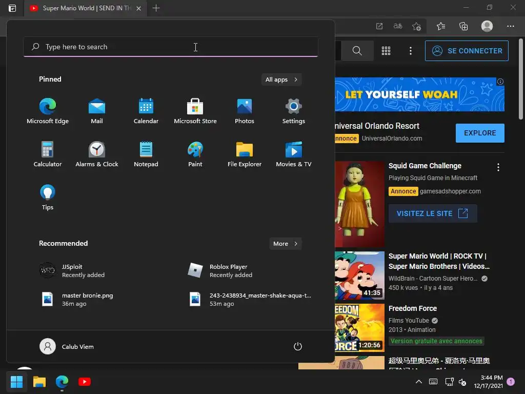This screenshot has height=394, width=525.
Task: Open a new browser tab
Action: click(156, 8)
